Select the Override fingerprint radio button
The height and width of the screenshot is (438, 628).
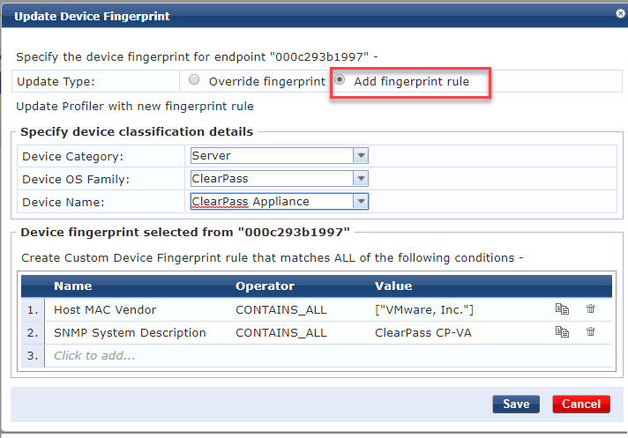194,79
